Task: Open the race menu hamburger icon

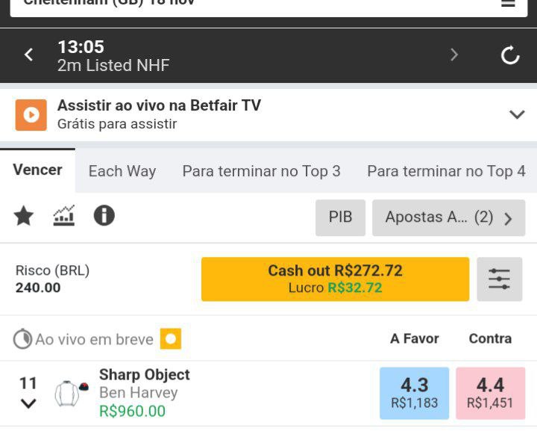Action: pos(508,3)
